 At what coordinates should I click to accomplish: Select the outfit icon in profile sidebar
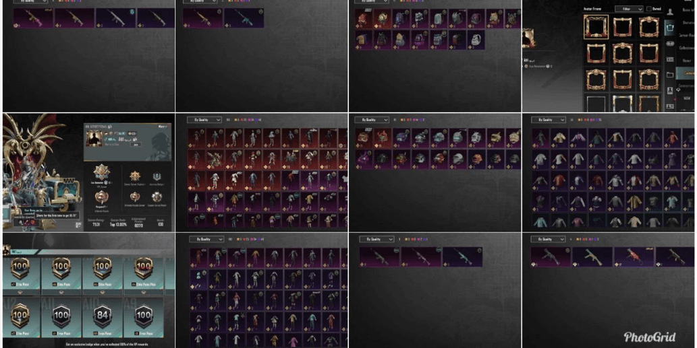click(x=670, y=28)
